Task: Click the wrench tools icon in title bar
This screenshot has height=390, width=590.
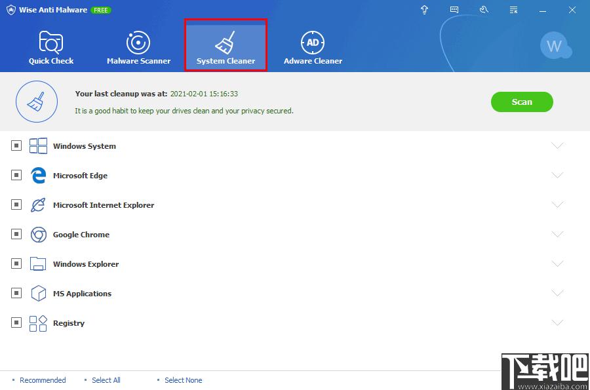Action: (484, 10)
